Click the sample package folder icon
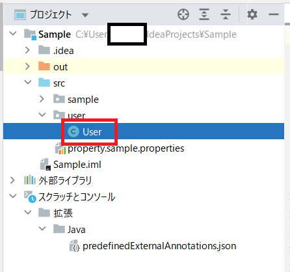Image resolution: width=290 pixels, height=272 pixels. coord(59,98)
